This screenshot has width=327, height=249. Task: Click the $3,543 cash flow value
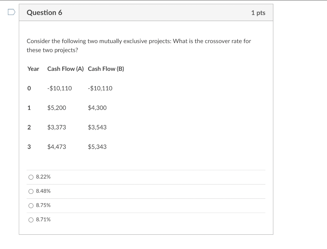pos(97,127)
